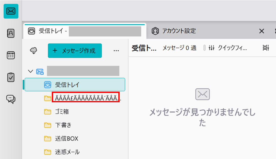Viewport: 276px width, 159px height.
Task: Open the Address Book icon
Action: point(11,33)
